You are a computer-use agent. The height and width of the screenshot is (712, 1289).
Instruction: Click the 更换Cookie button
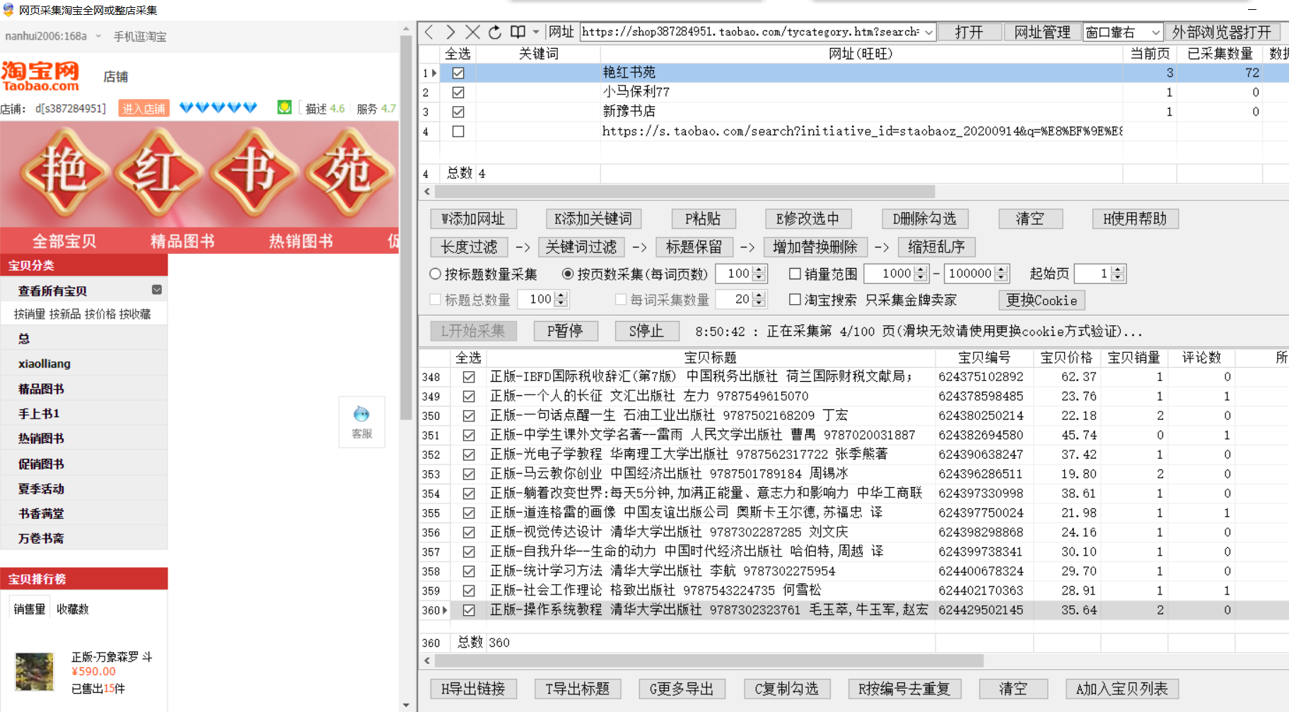click(1041, 300)
